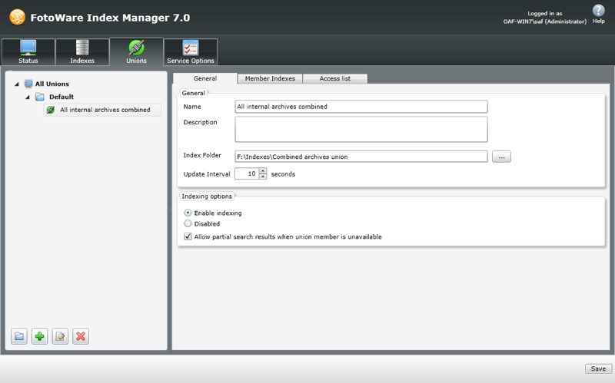This screenshot has width=615, height=383.
Task: Click the FotoWare orange logo icon
Action: click(17, 17)
